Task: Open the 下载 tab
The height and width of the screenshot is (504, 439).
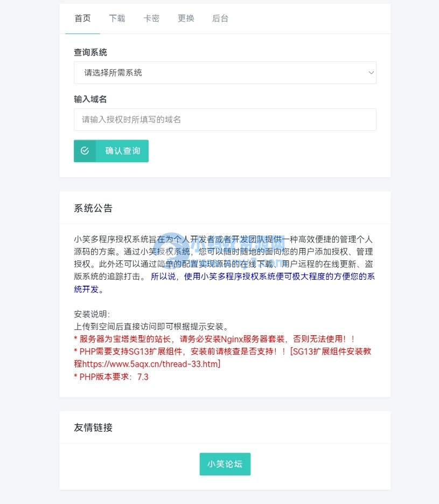Action: [117, 18]
